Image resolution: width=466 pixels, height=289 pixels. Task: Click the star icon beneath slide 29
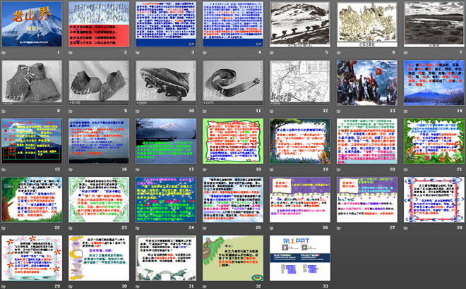tap(4, 286)
